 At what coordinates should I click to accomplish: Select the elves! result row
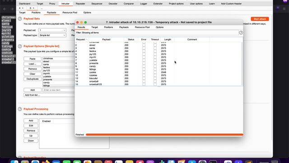point(158,45)
